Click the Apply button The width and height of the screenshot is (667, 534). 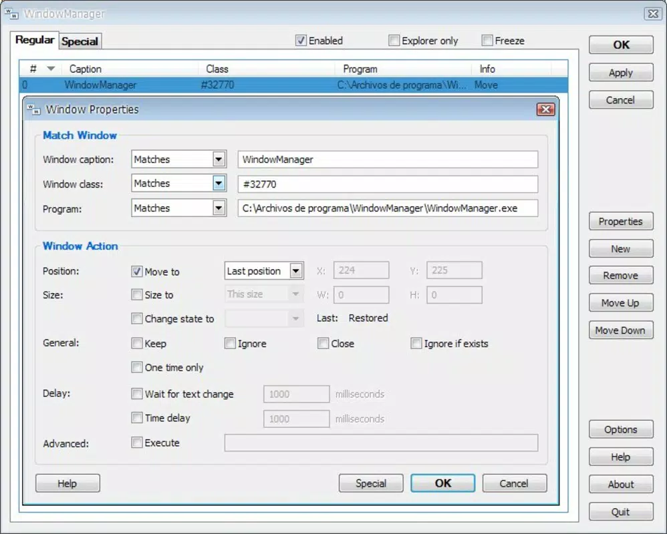(x=621, y=72)
